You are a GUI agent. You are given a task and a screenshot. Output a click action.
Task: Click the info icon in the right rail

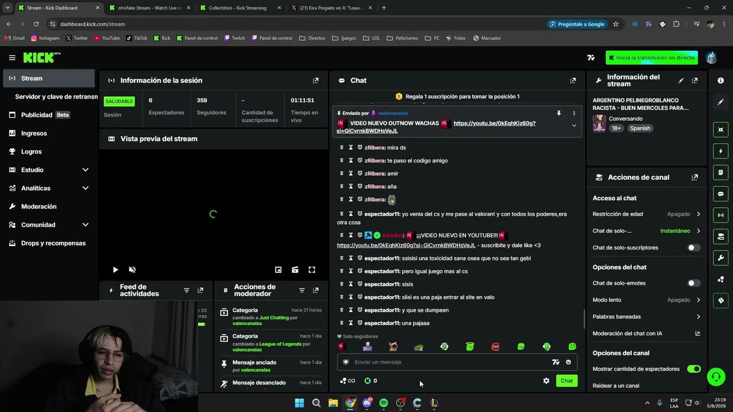click(x=720, y=81)
